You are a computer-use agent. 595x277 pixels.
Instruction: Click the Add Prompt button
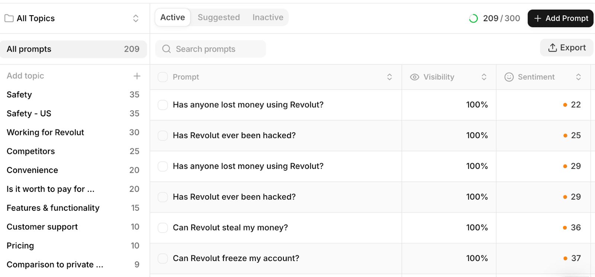pos(560,18)
